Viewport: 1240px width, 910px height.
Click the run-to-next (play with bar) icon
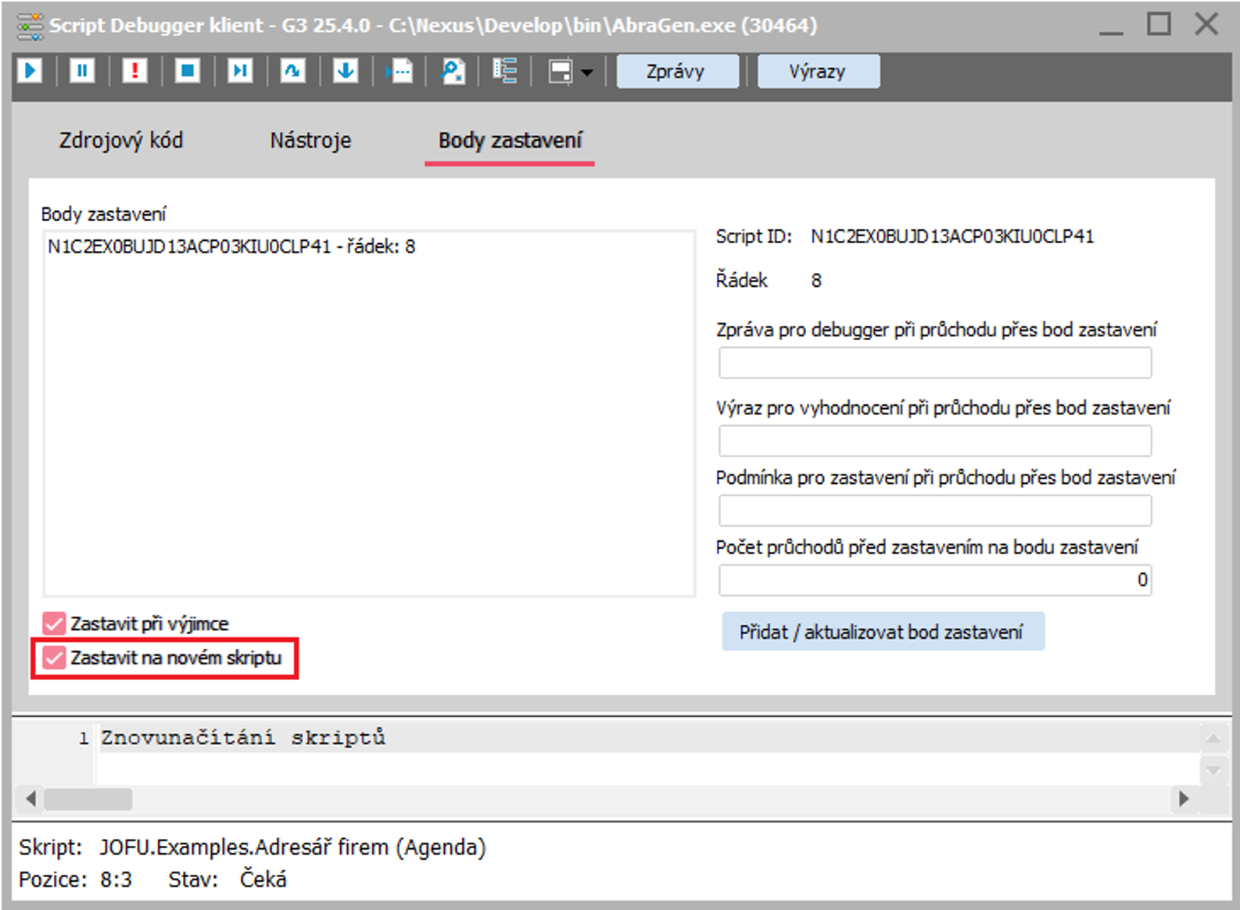[240, 71]
